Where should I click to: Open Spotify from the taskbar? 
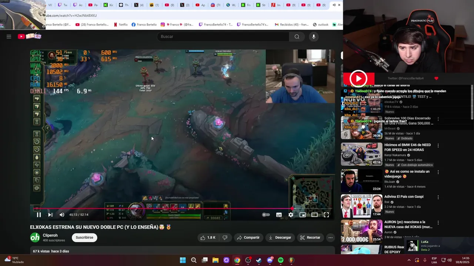281,260
